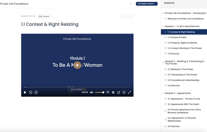The height and width of the screenshot is (132, 207).
Task: Cast video via AirPlay icon
Action: point(124,92)
